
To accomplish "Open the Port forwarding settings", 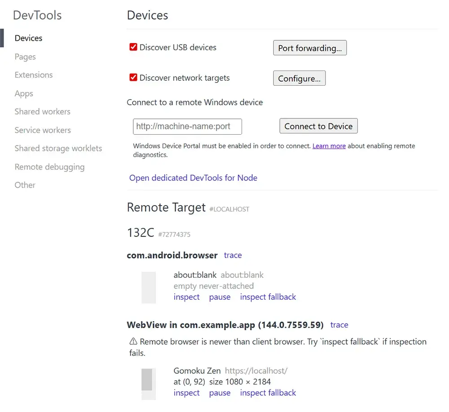I will [x=309, y=48].
